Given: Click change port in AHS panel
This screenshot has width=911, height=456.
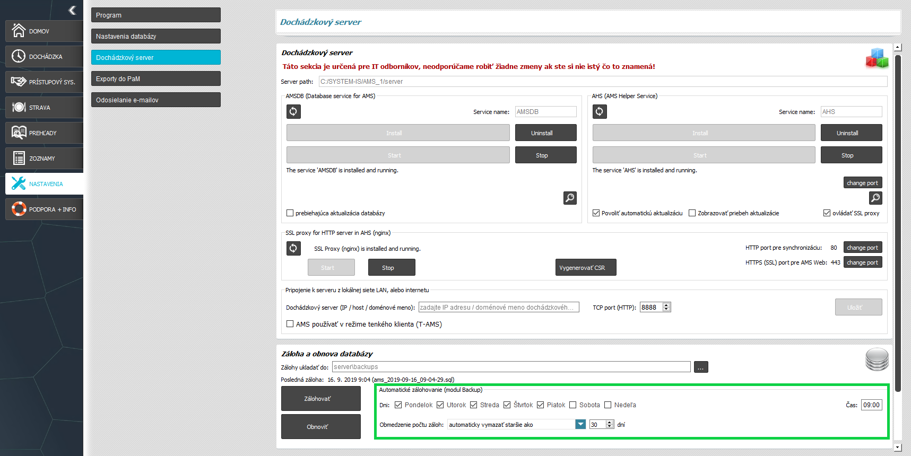Looking at the screenshot, I should (x=863, y=182).
